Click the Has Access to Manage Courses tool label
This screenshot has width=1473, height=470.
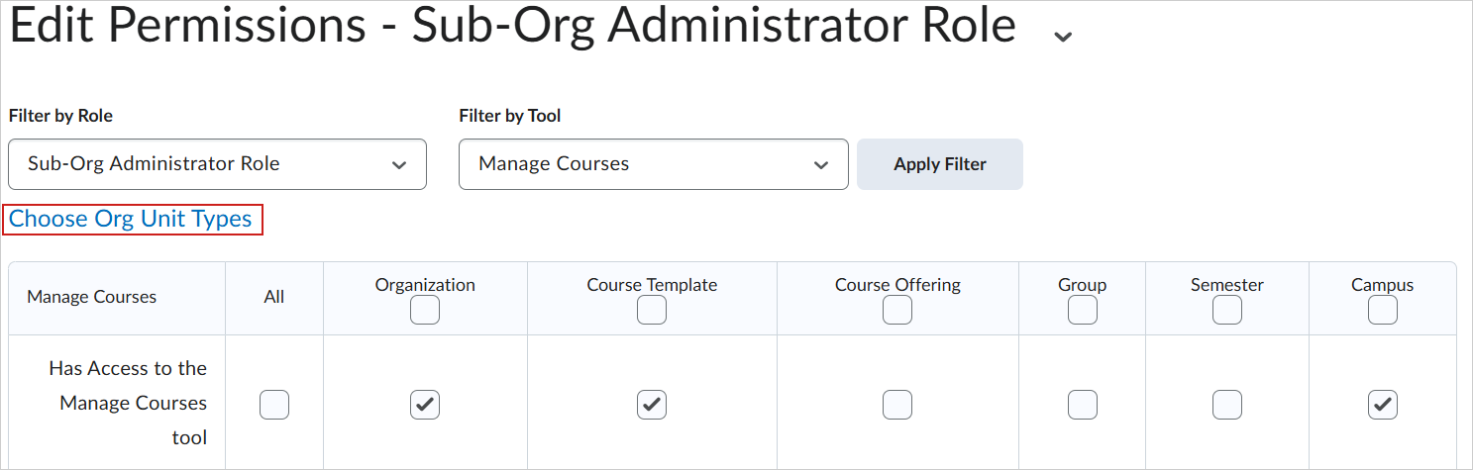click(x=129, y=403)
